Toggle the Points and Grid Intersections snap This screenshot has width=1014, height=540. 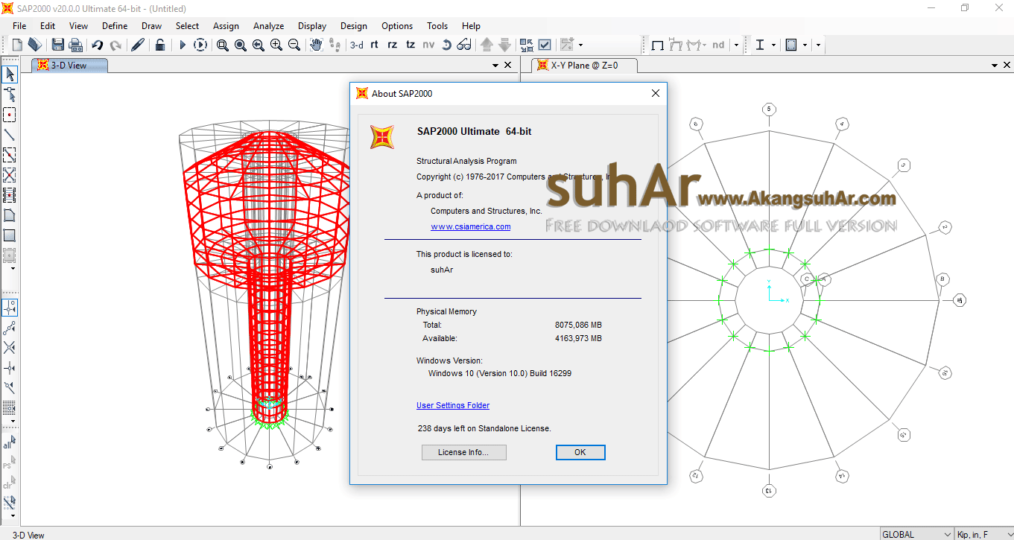[x=10, y=307]
